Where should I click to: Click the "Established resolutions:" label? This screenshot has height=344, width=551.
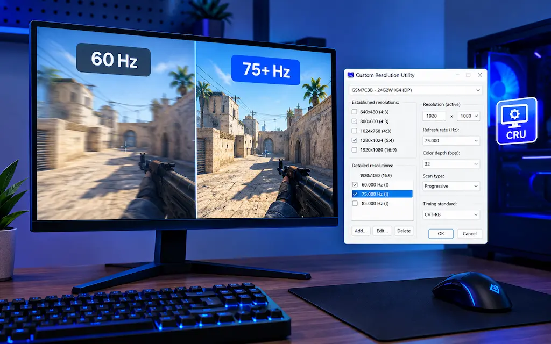[375, 103]
